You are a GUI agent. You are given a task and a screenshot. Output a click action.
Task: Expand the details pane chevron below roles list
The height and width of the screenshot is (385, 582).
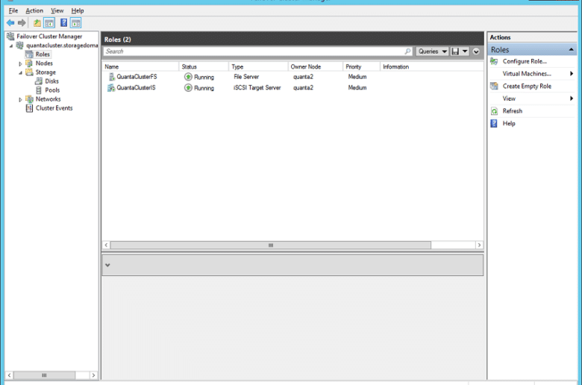(x=107, y=265)
